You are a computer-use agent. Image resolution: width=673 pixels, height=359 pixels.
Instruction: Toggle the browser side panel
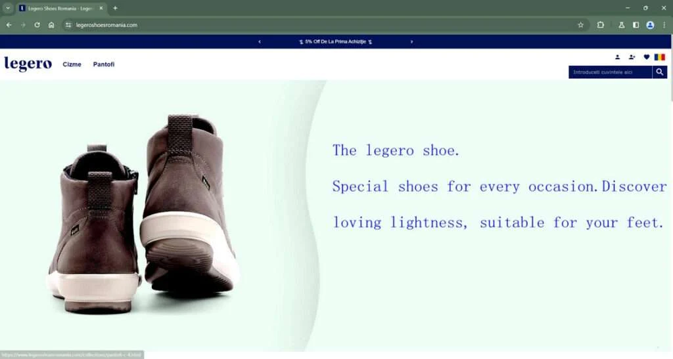tap(636, 25)
